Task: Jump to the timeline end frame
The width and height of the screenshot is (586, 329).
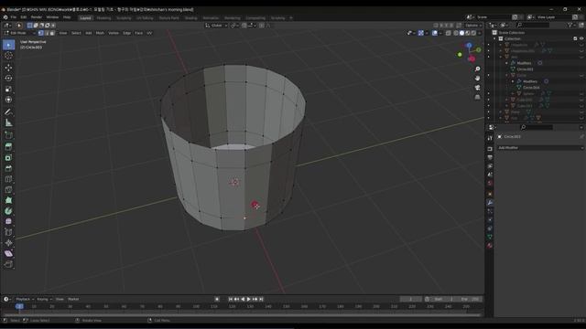Action: (261, 299)
